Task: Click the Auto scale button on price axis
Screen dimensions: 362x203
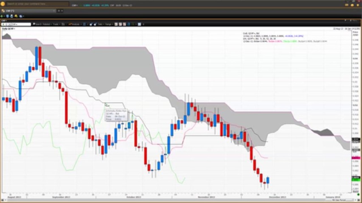Action: pyautogui.click(x=356, y=191)
